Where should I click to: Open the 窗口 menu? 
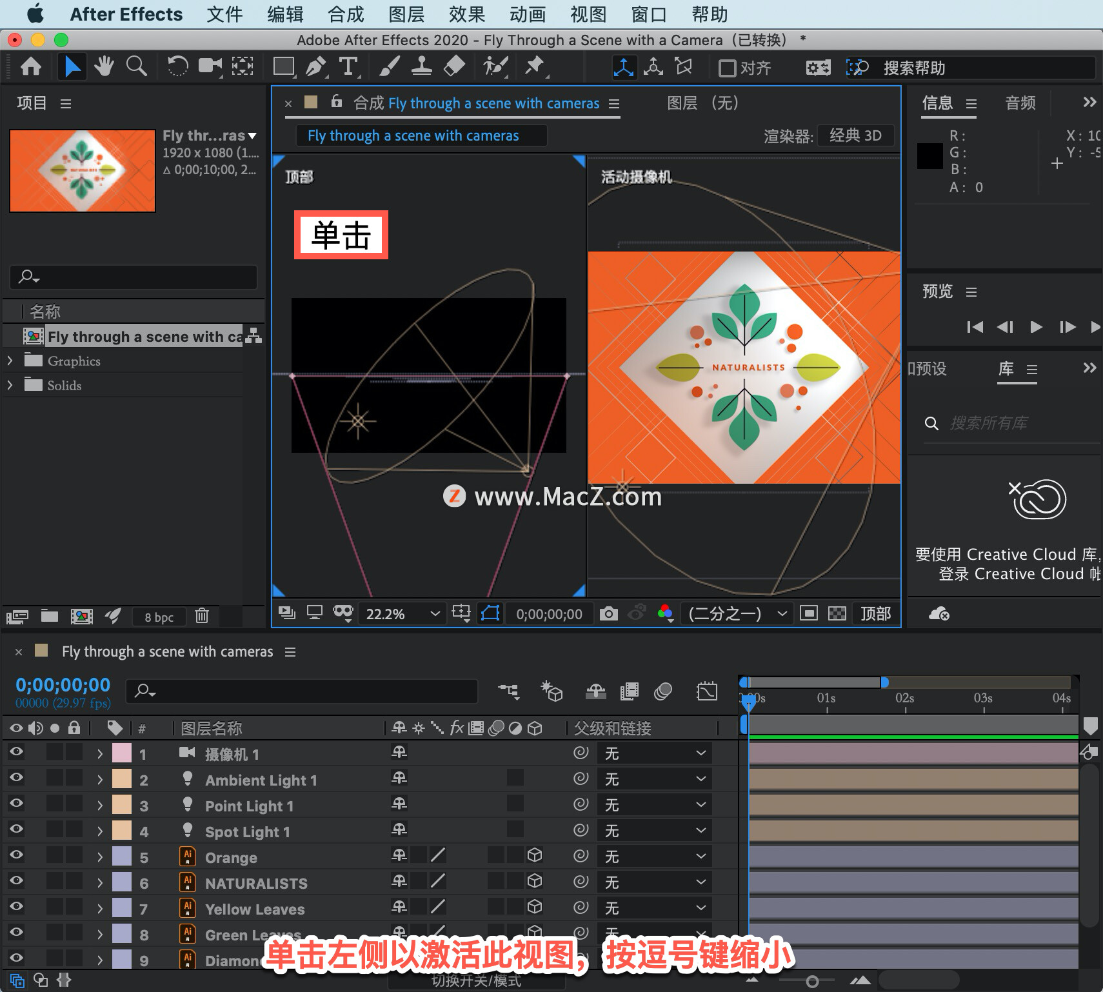point(649,14)
